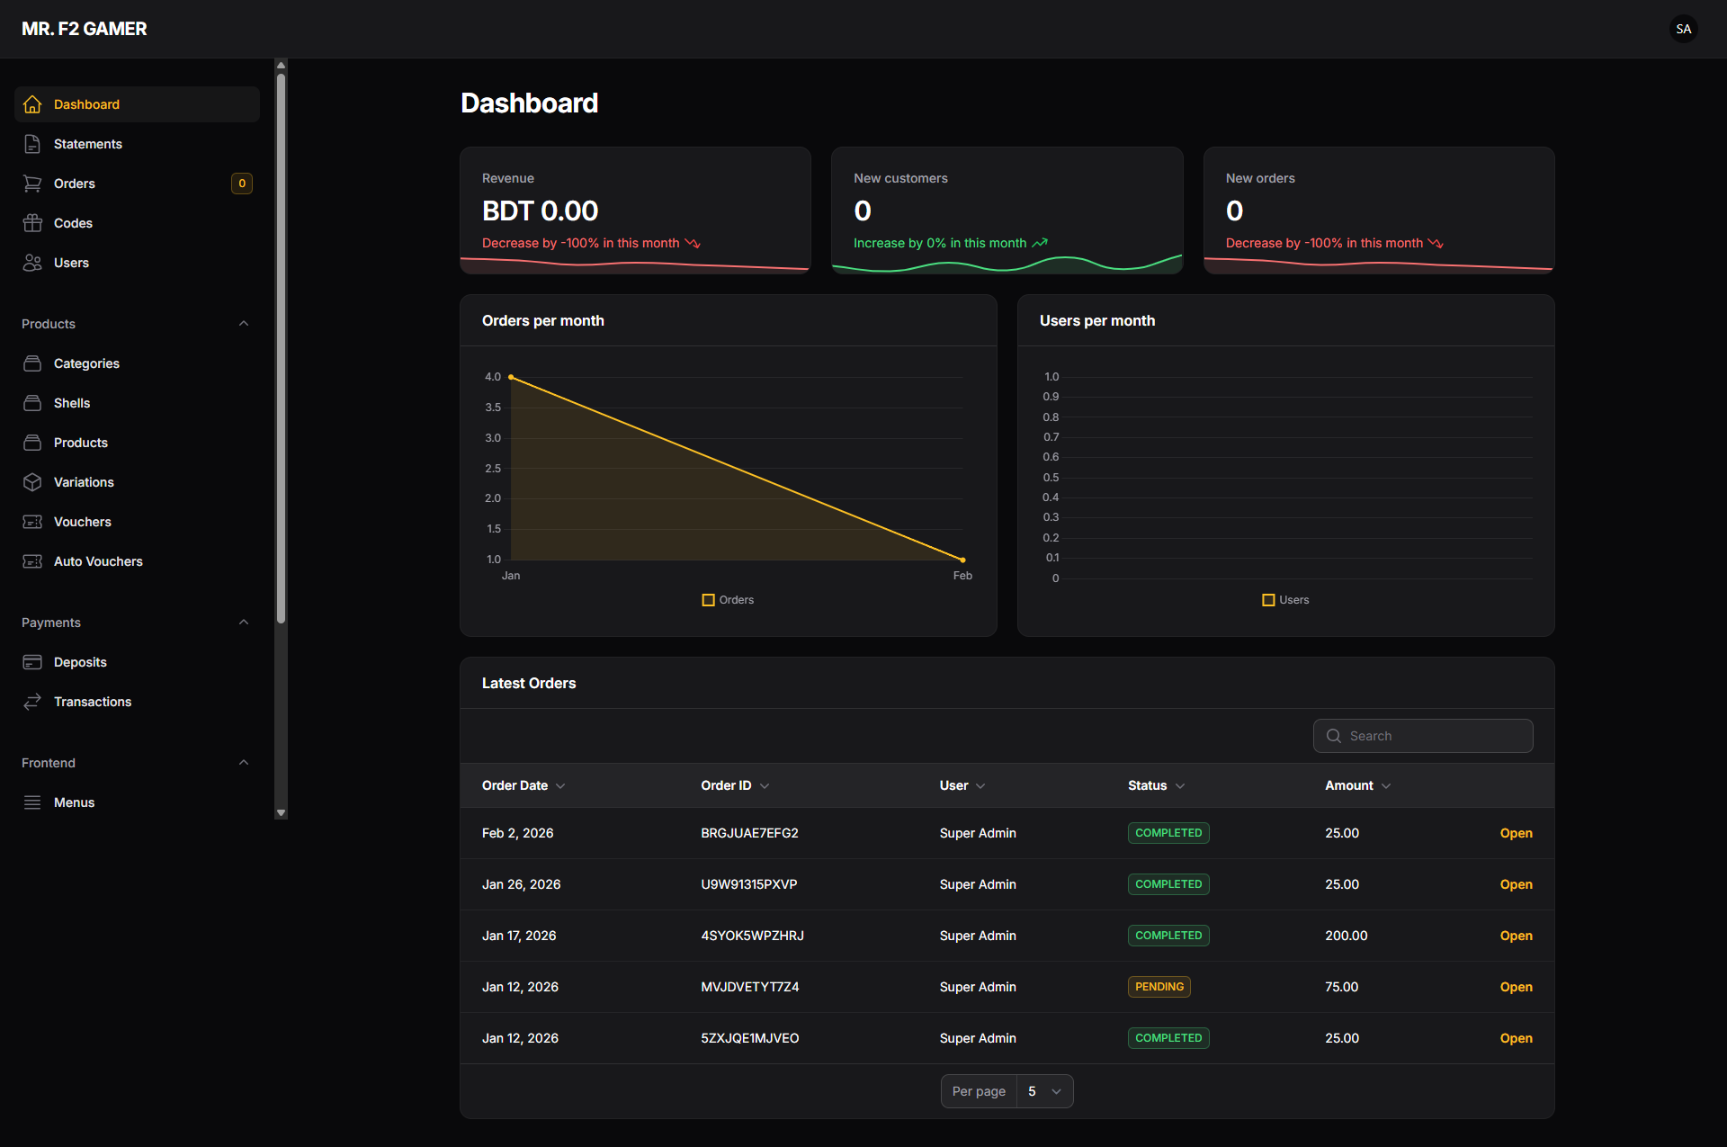Click the Transactions arrows icon

(x=32, y=702)
